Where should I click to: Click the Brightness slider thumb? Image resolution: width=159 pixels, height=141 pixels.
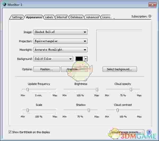(97, 90)
